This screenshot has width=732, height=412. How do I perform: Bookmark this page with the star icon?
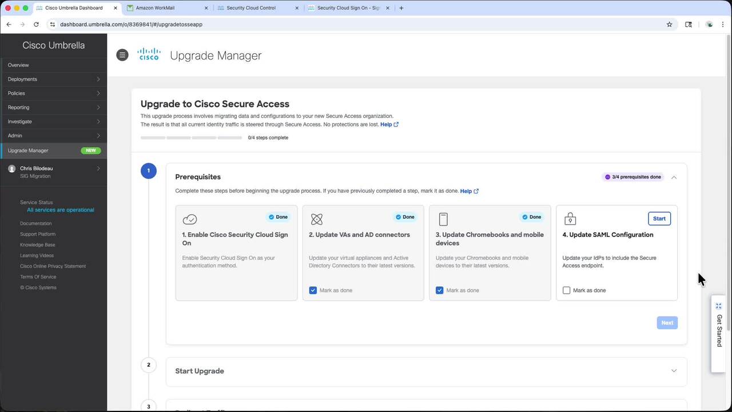tap(669, 25)
